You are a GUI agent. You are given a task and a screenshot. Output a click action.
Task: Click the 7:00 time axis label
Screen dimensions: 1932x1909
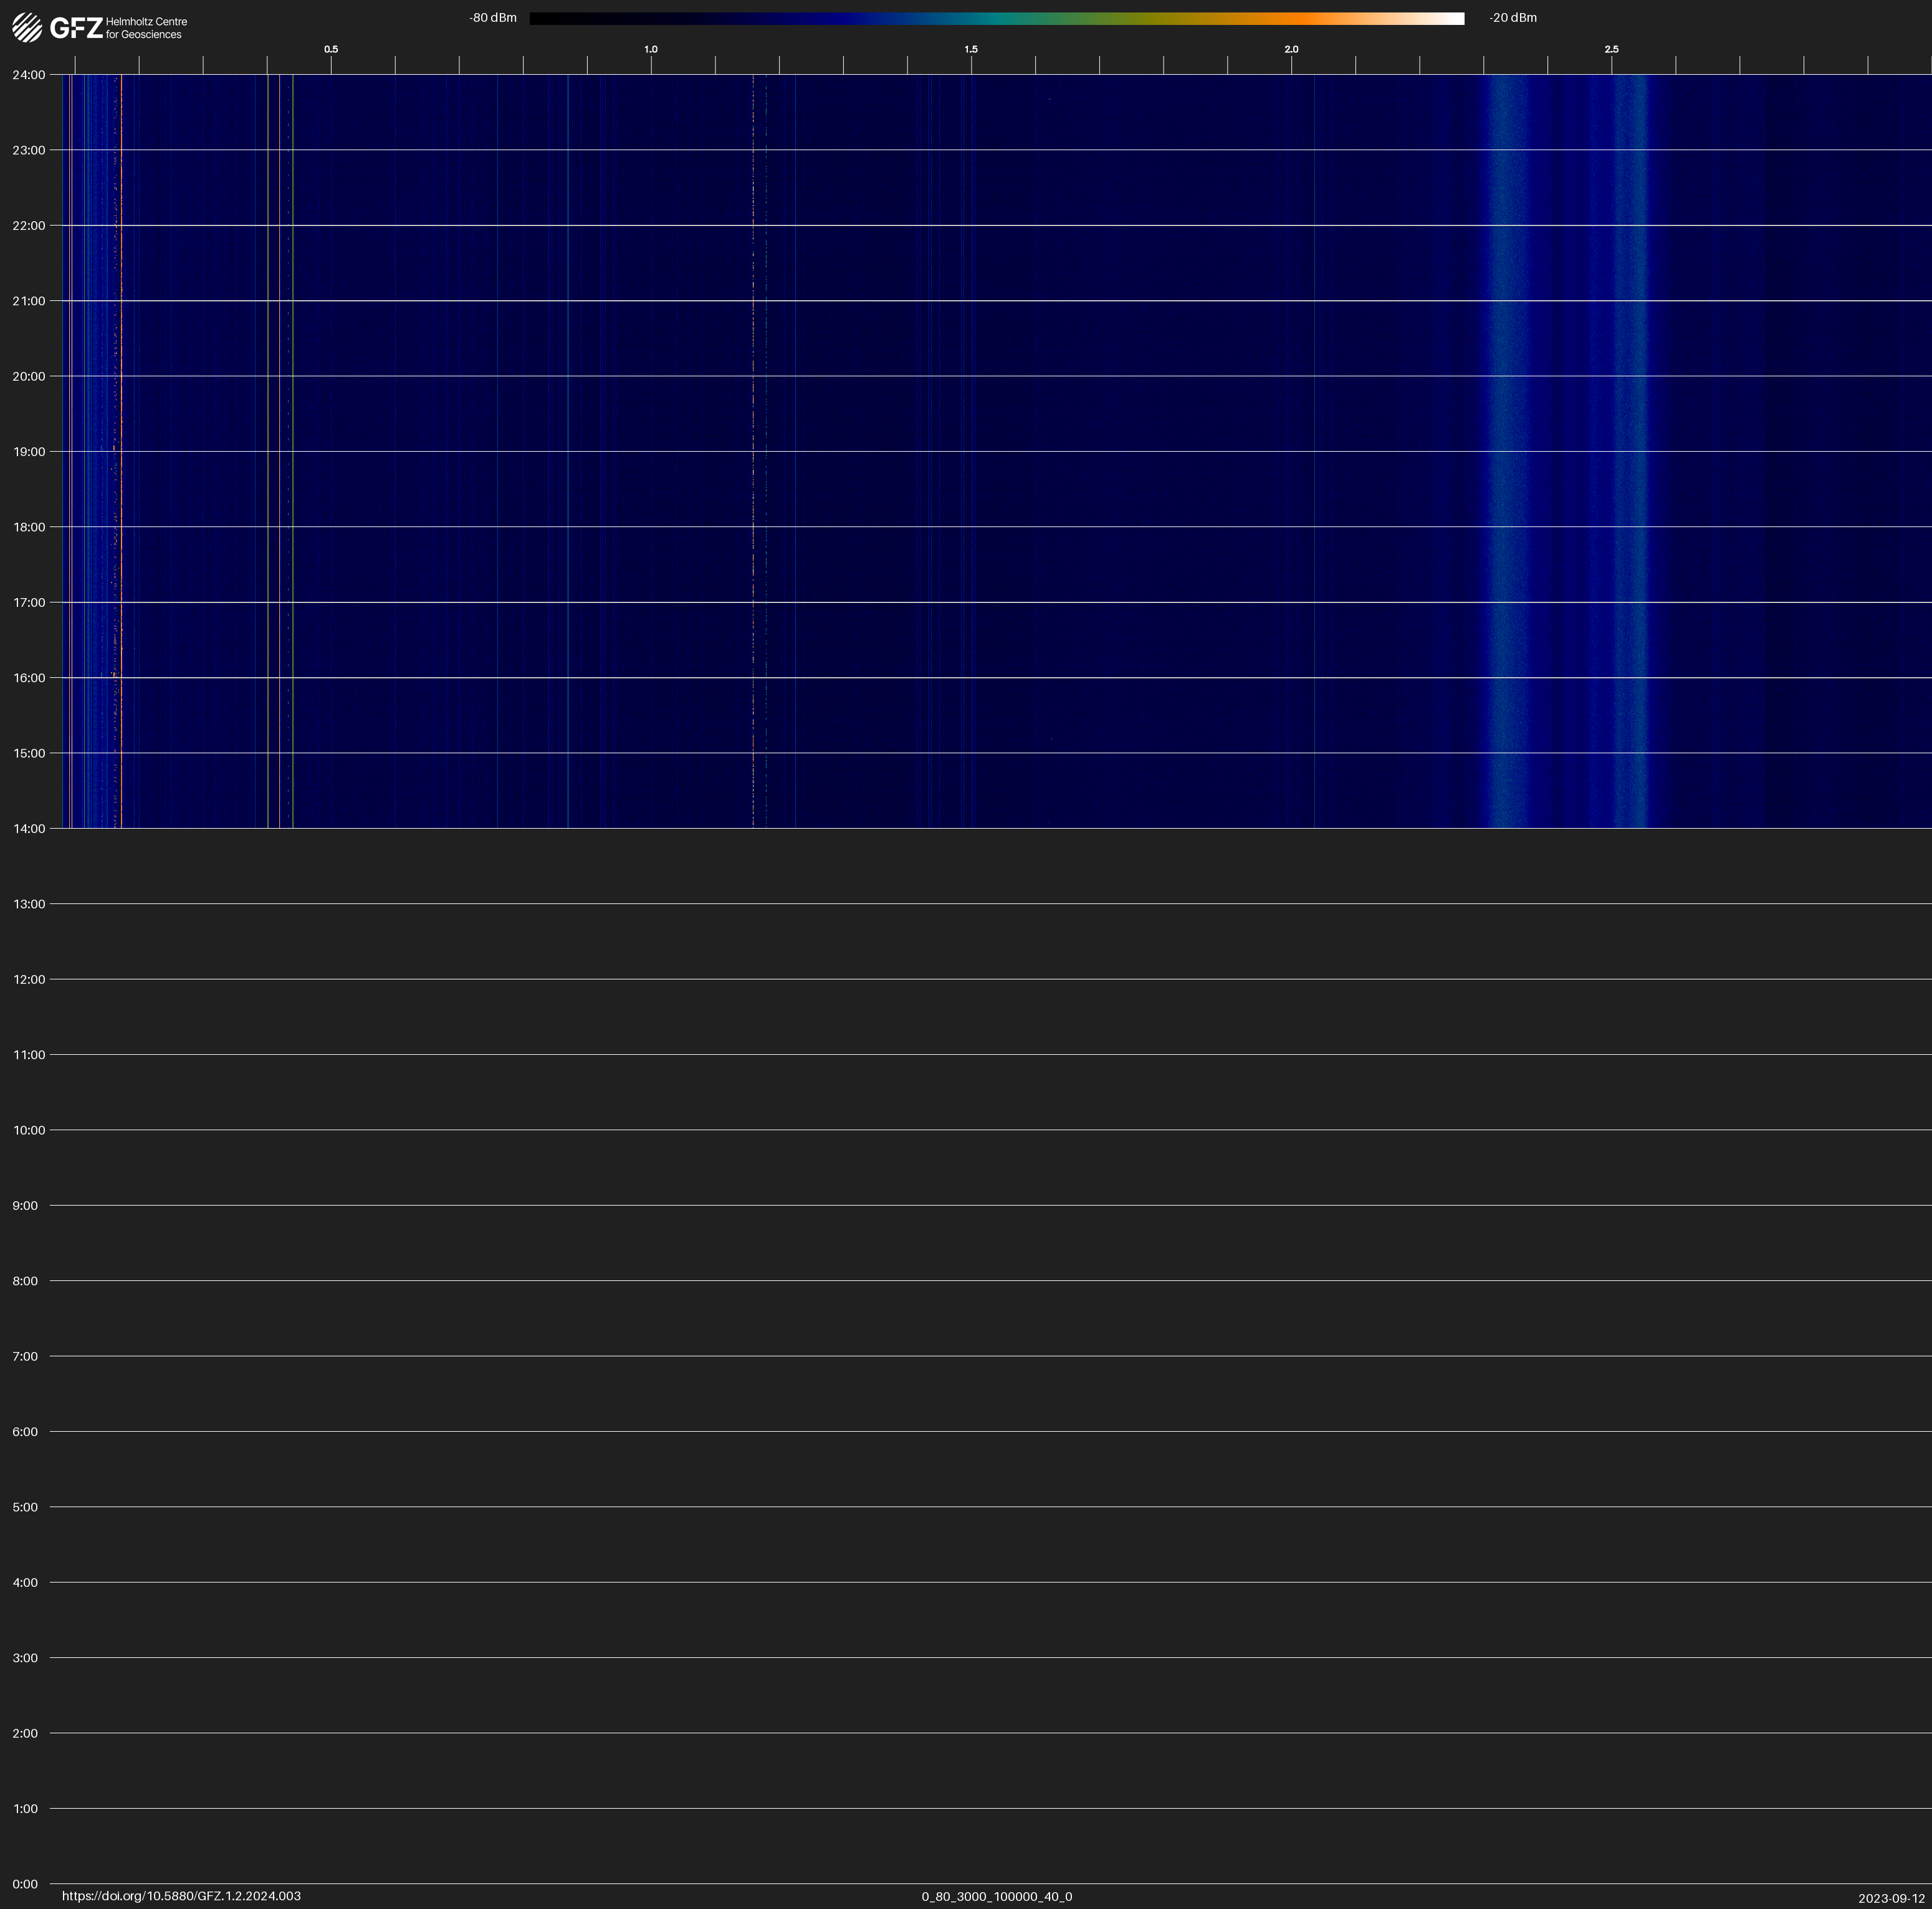tap(25, 1356)
